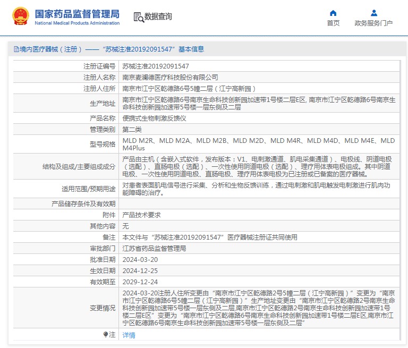Click the expiry date 2029-12-24

[140, 282]
